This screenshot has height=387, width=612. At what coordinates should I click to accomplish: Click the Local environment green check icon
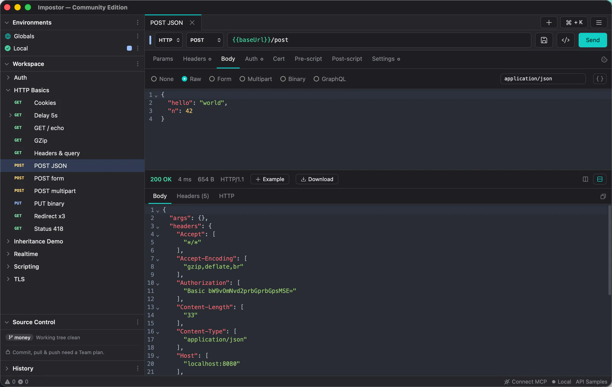pos(8,48)
